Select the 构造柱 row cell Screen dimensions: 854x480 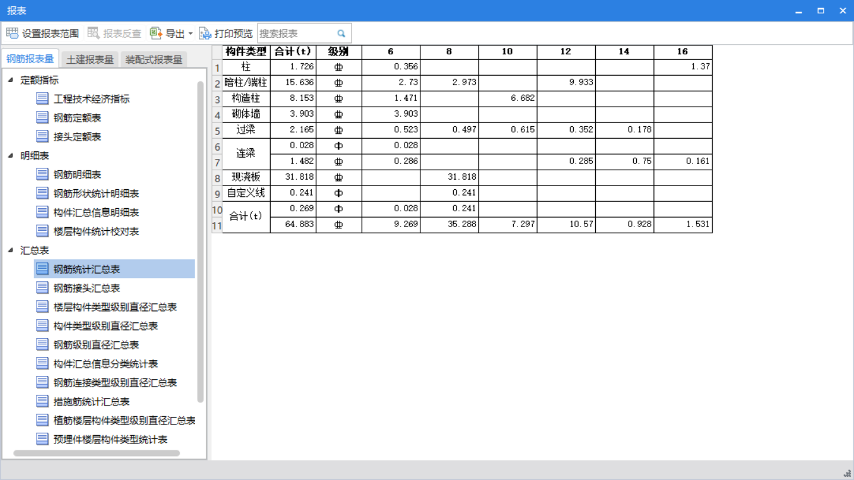(x=246, y=98)
